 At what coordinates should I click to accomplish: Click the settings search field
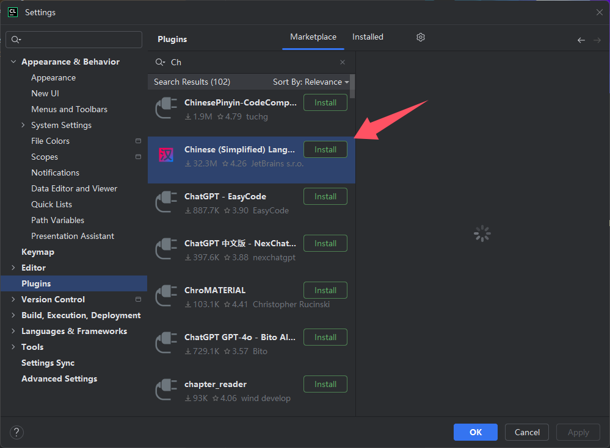tap(74, 40)
